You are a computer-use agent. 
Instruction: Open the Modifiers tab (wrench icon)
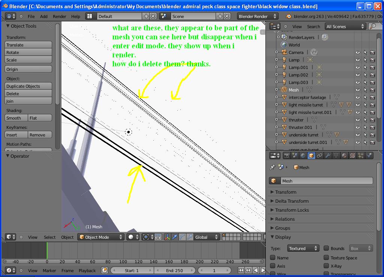[328, 156]
